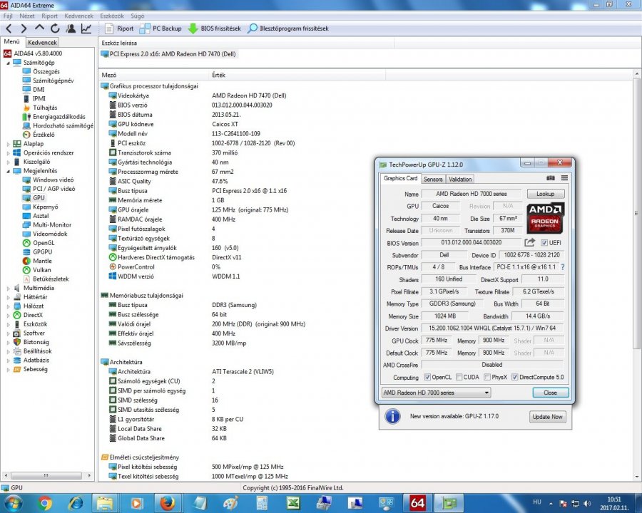The height and width of the screenshot is (513, 642).
Task: Expand the Operációs rendszer tree node
Action: [8, 153]
